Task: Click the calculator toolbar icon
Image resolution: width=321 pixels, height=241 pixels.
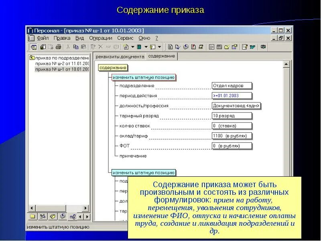Action: 219,47
